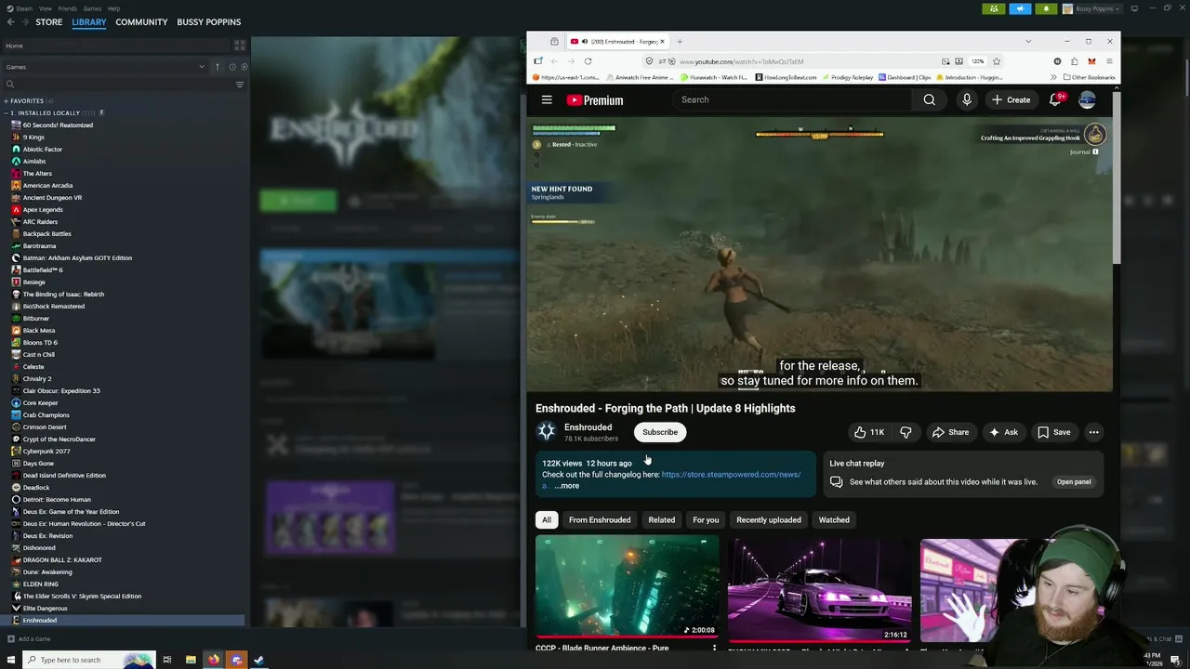Like the Enshrouded video
This screenshot has width=1190, height=669.
click(868, 432)
